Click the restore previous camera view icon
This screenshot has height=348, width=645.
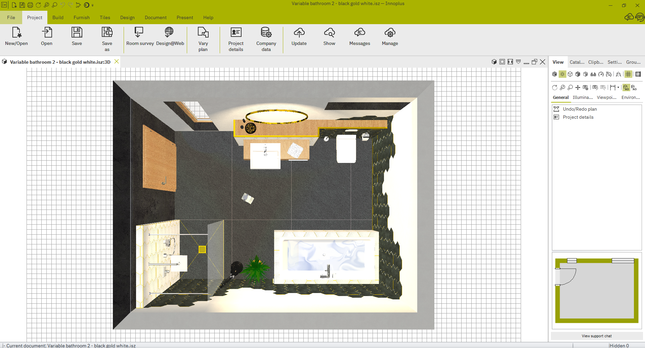coord(595,88)
